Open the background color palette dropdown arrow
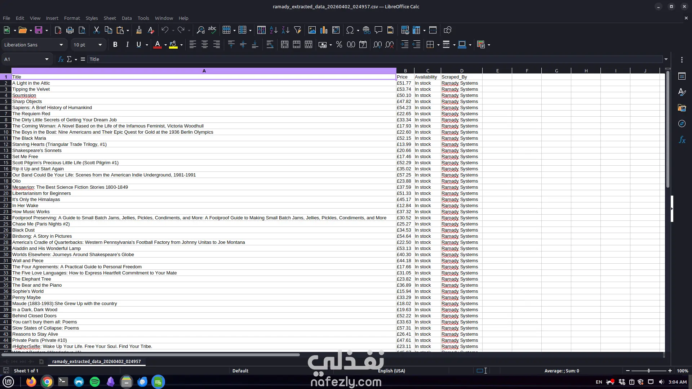 pos(181,45)
